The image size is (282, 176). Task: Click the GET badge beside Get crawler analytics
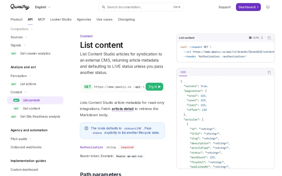click(14, 54)
